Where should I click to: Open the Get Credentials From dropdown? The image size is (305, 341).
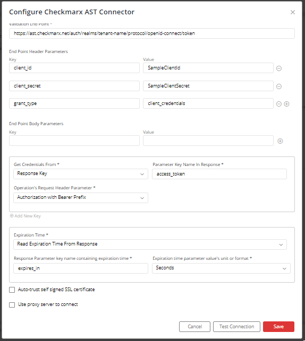point(81,174)
